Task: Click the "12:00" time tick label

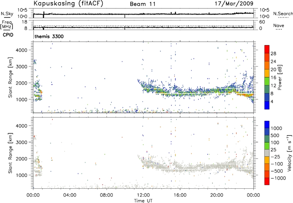Action: (143, 195)
